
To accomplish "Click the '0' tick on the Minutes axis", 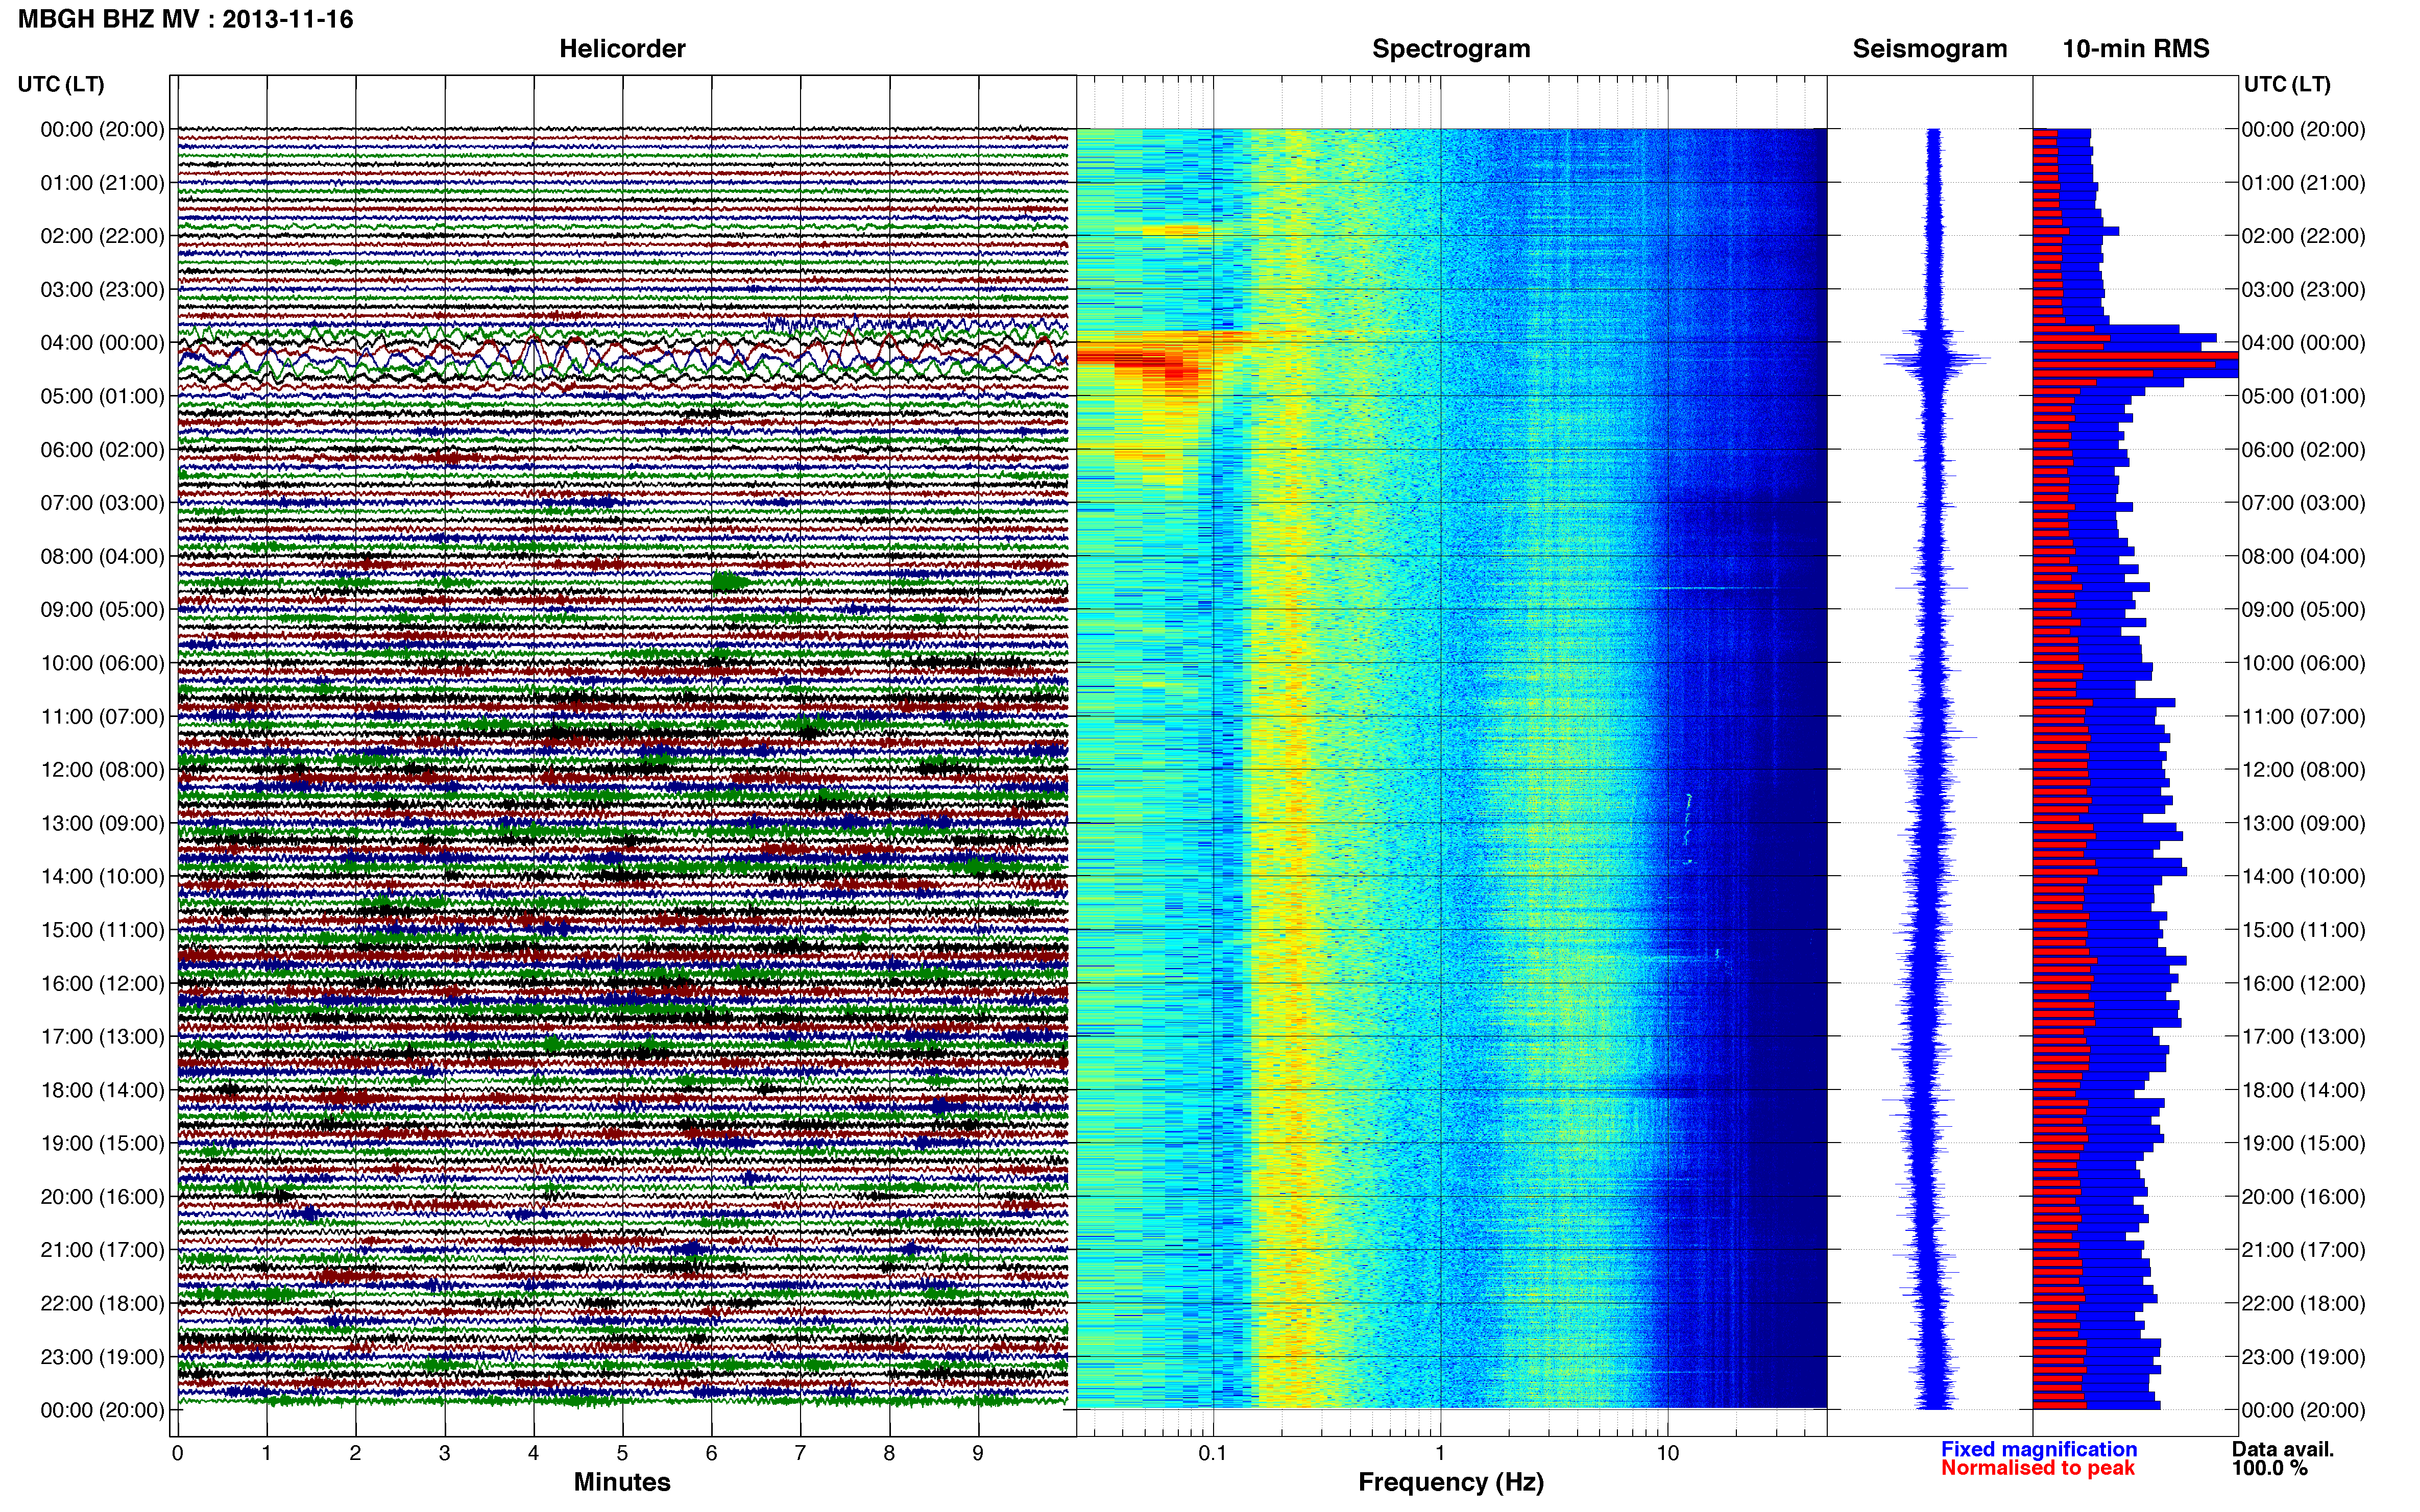I will click(177, 1454).
